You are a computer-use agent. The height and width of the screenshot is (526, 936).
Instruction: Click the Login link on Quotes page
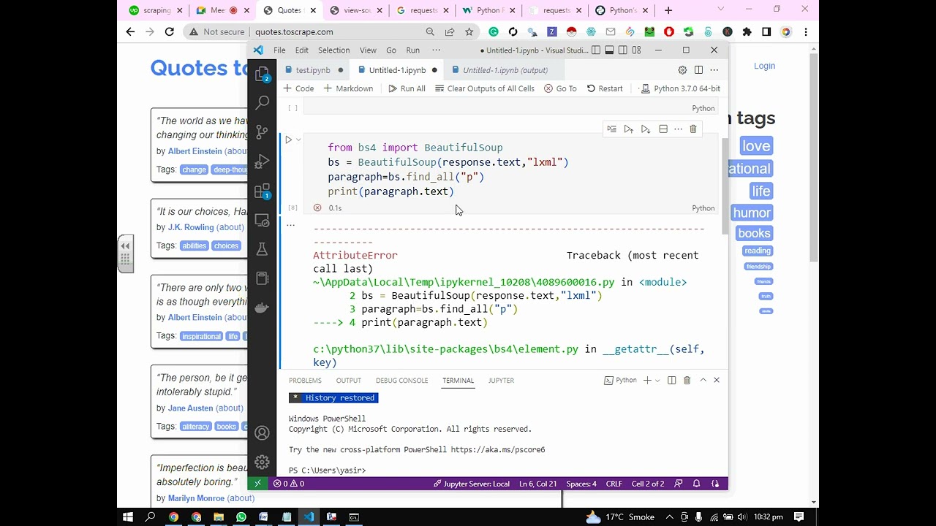coord(764,66)
